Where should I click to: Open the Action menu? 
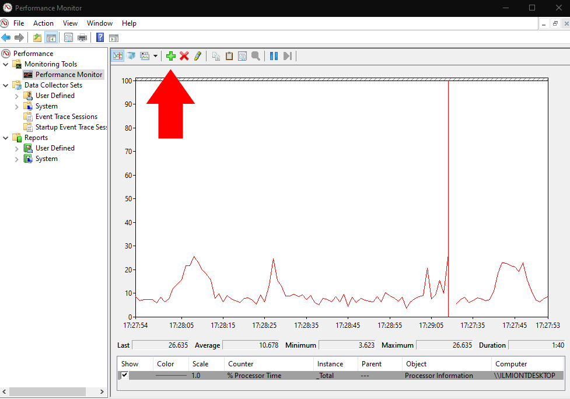click(x=43, y=23)
